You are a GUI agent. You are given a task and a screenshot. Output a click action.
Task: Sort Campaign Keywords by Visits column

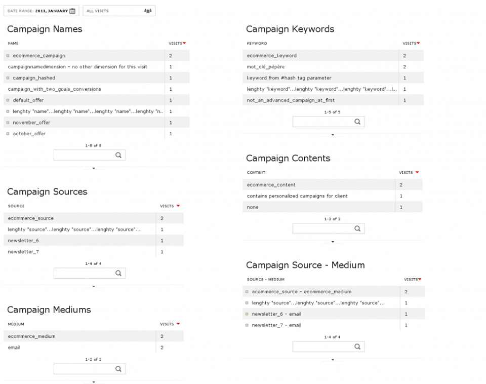411,44
